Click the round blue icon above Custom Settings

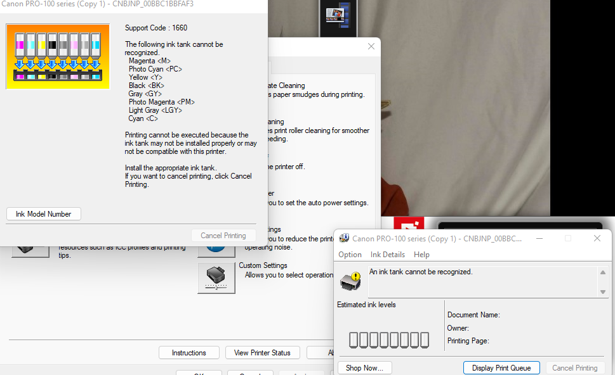(216, 250)
